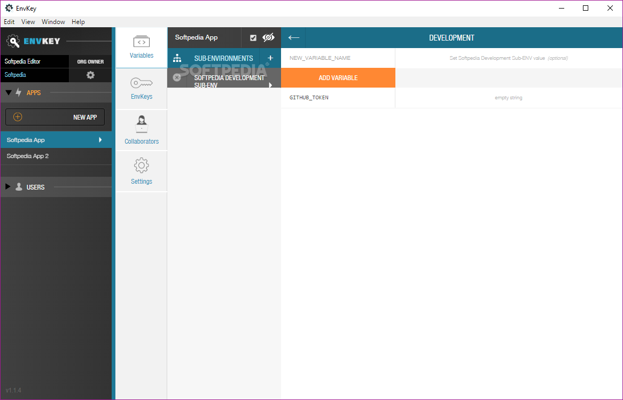Open the Collaborators tab

[x=142, y=130]
